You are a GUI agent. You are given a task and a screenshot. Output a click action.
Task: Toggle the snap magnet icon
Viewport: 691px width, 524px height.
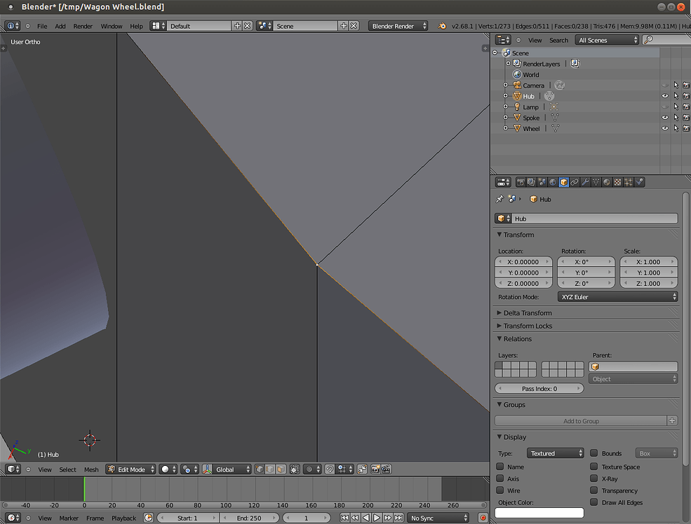[x=330, y=469]
